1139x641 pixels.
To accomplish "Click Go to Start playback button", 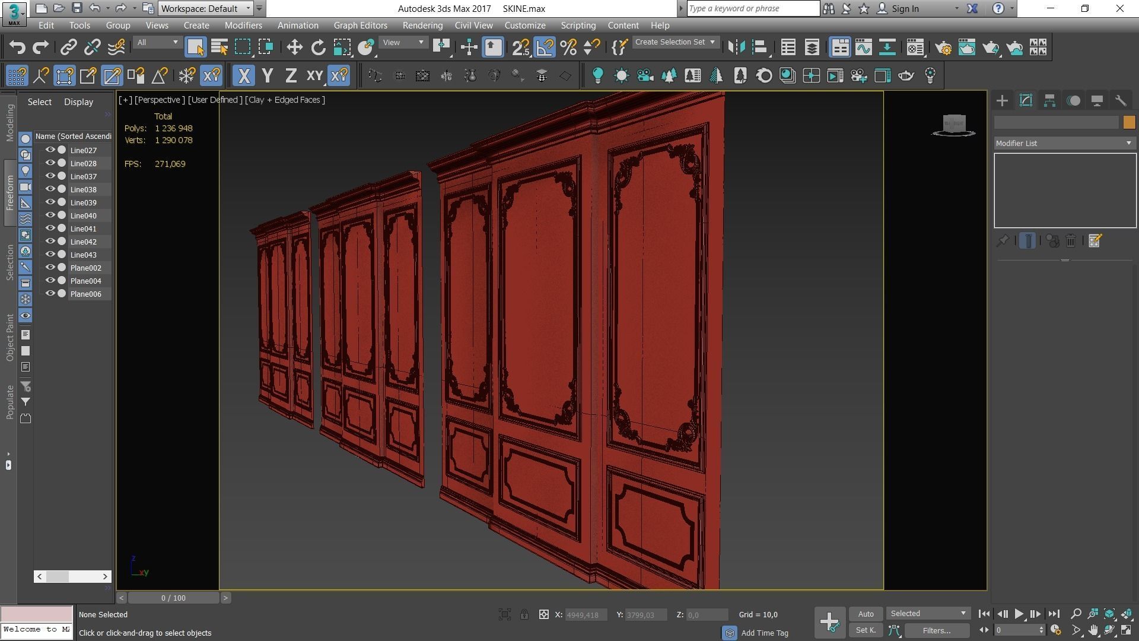I will [984, 614].
